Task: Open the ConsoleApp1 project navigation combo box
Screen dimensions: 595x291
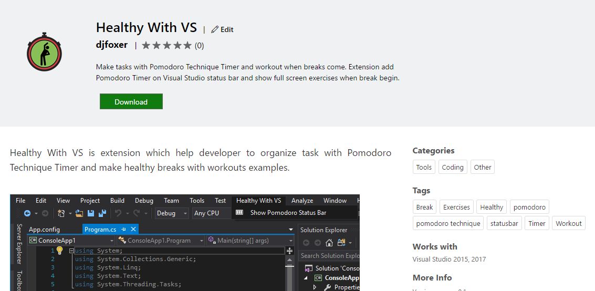Action: [71, 241]
